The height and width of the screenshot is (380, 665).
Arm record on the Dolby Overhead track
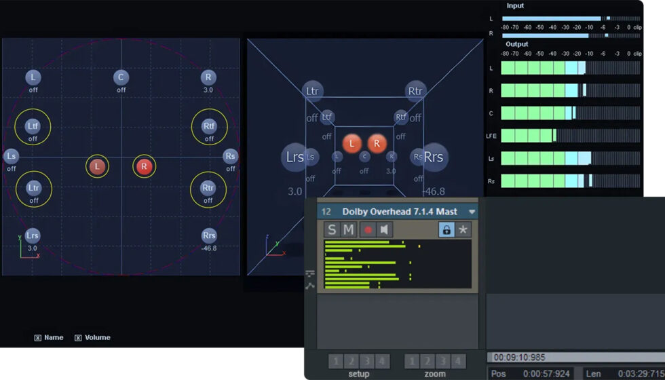[368, 229]
